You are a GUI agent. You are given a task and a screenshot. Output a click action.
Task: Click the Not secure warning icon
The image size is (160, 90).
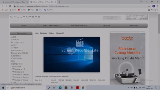[15, 6]
